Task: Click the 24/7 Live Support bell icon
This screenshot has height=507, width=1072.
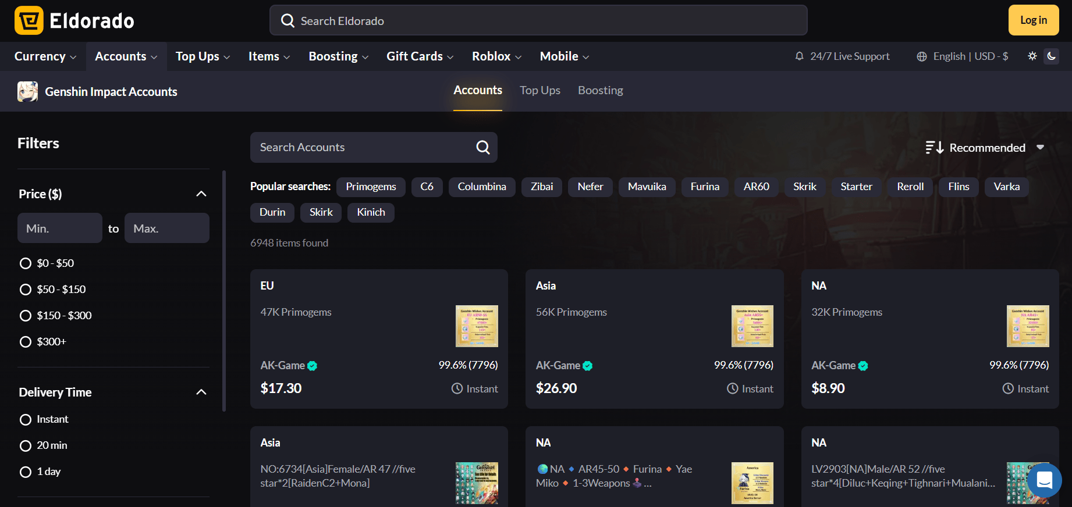Action: (x=799, y=56)
